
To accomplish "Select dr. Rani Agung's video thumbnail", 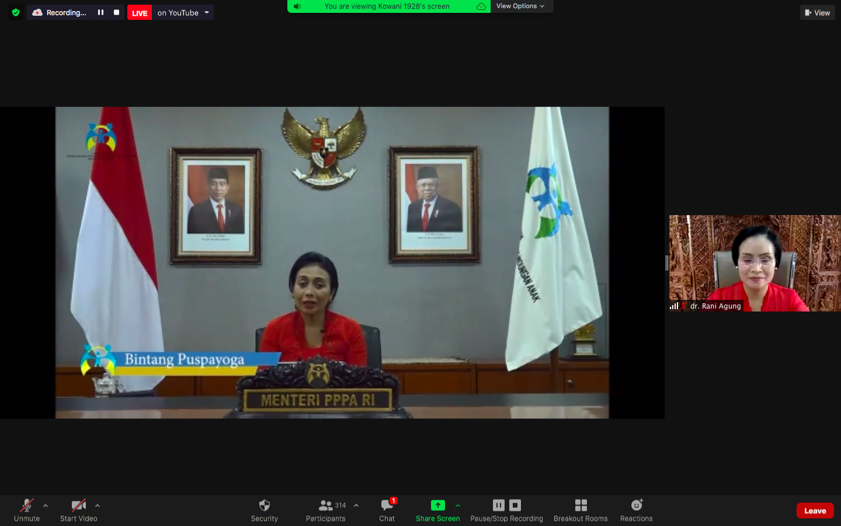I will [x=755, y=263].
